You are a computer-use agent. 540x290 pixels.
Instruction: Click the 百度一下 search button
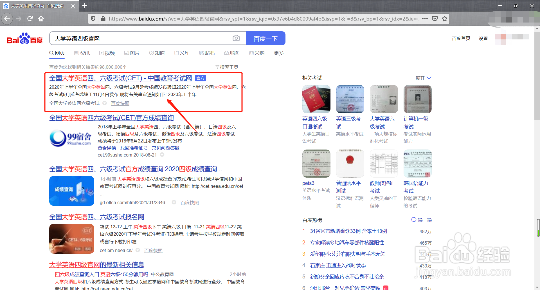point(266,38)
